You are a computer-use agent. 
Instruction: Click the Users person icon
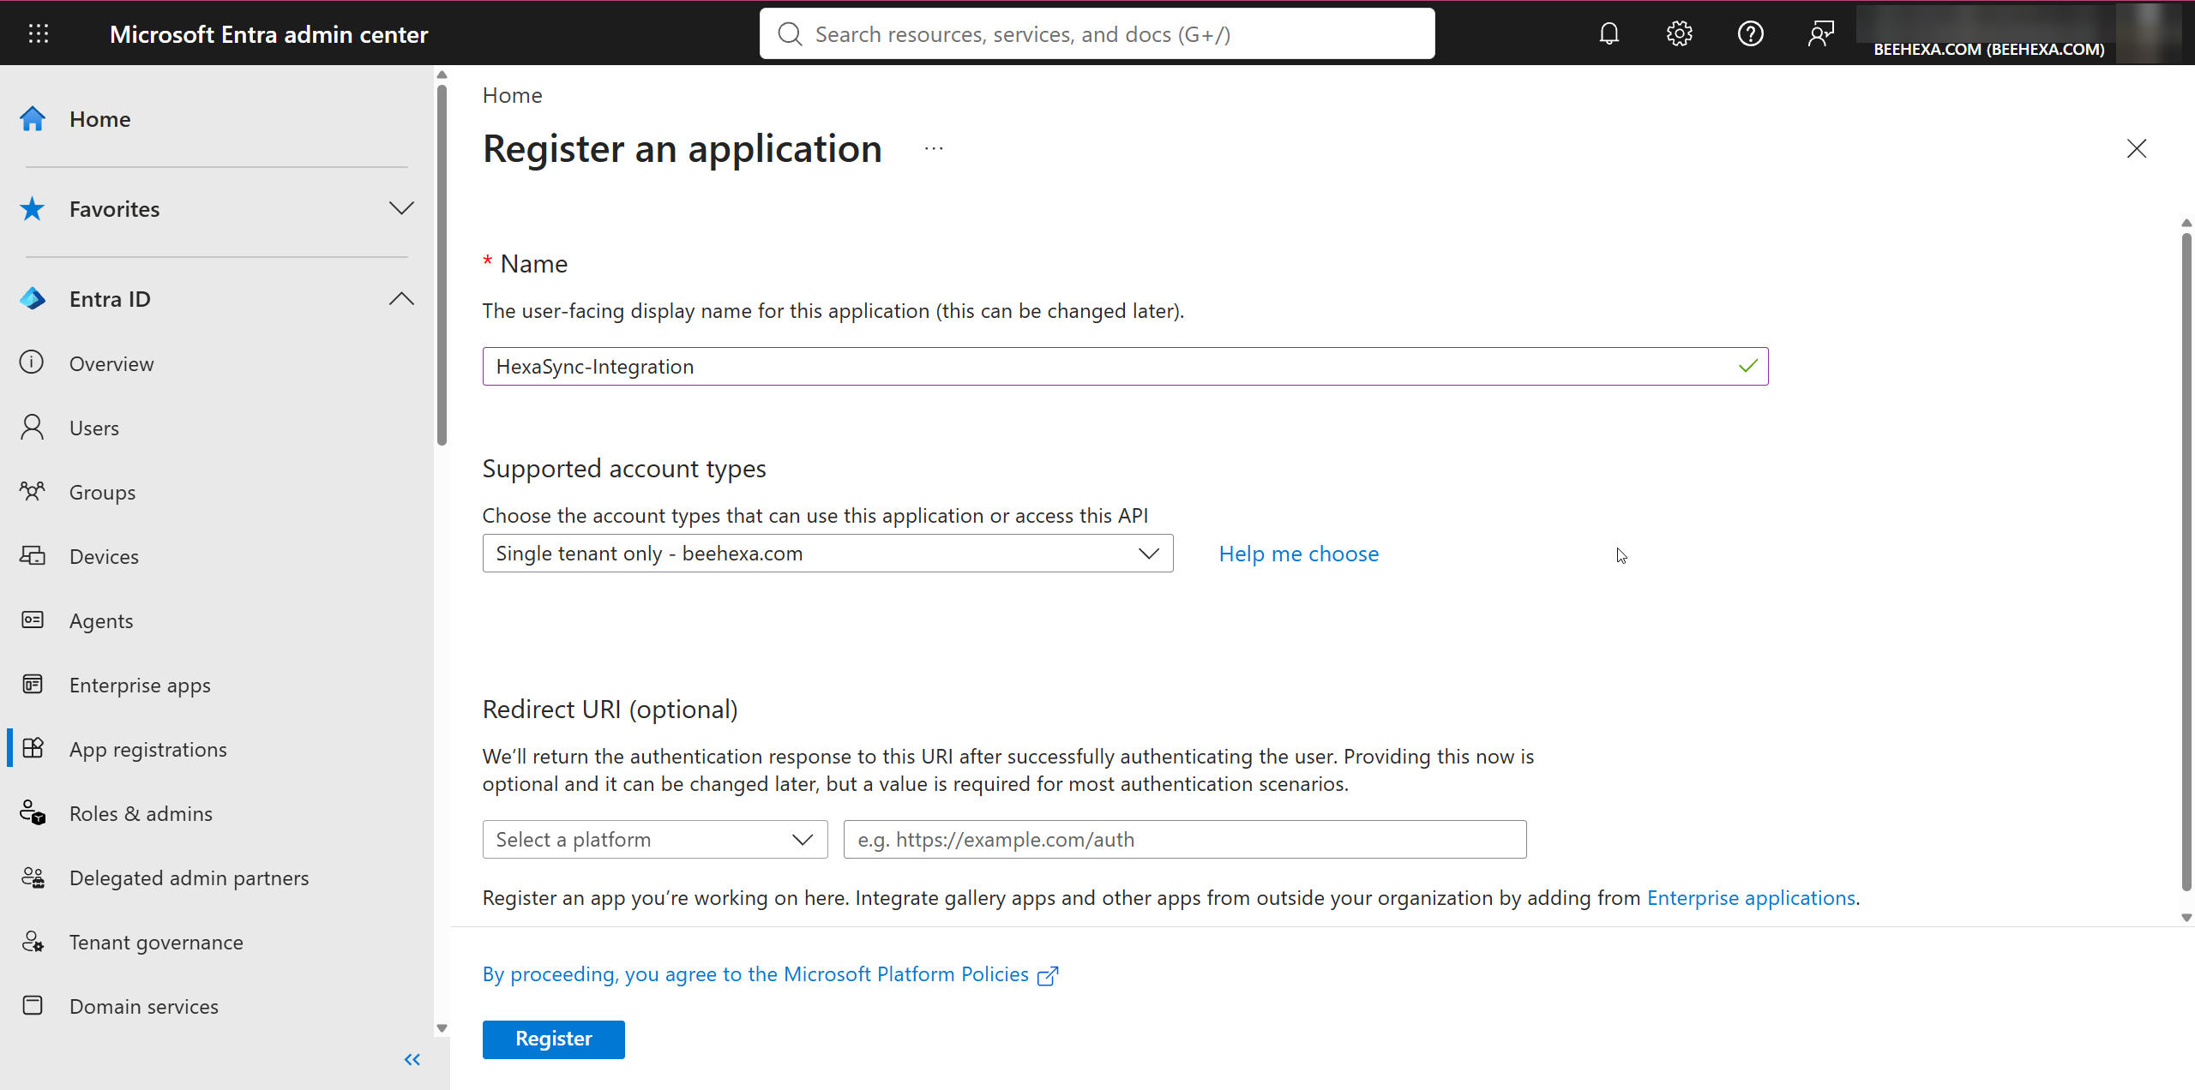pos(32,427)
